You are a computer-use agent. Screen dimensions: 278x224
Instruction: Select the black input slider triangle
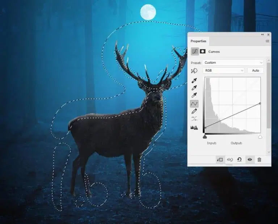pos(205,137)
